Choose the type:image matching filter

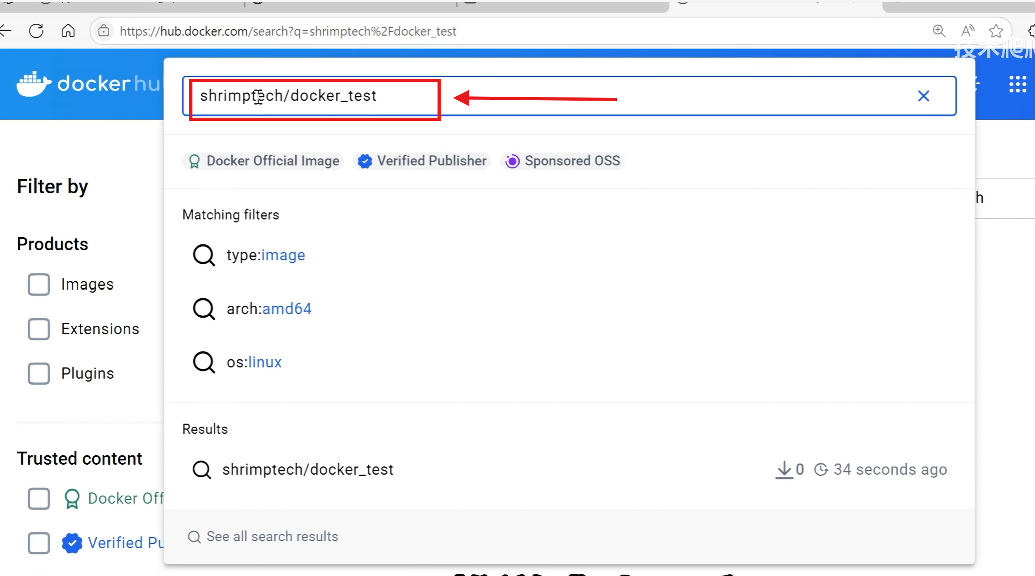[x=569, y=255]
